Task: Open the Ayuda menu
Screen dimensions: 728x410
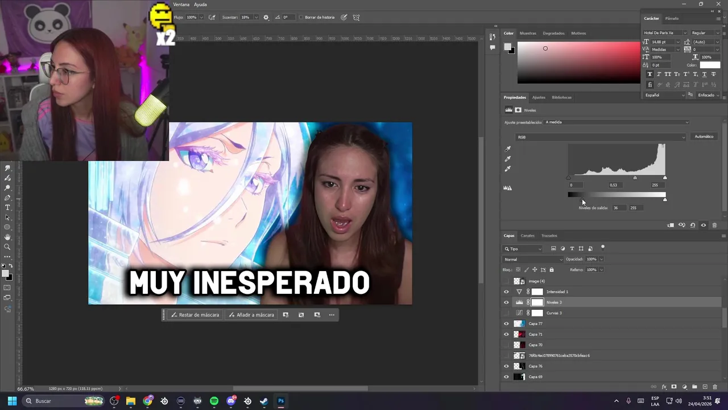Action: coord(200,5)
